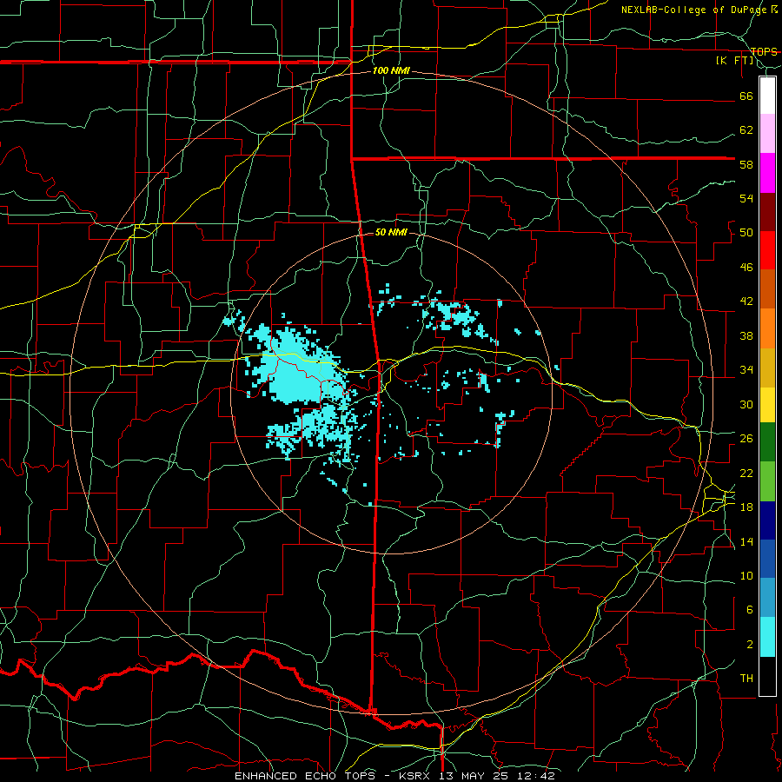782x782 pixels.
Task: Click the magenta 58 kft legend swatch
Action: pyautogui.click(x=767, y=173)
